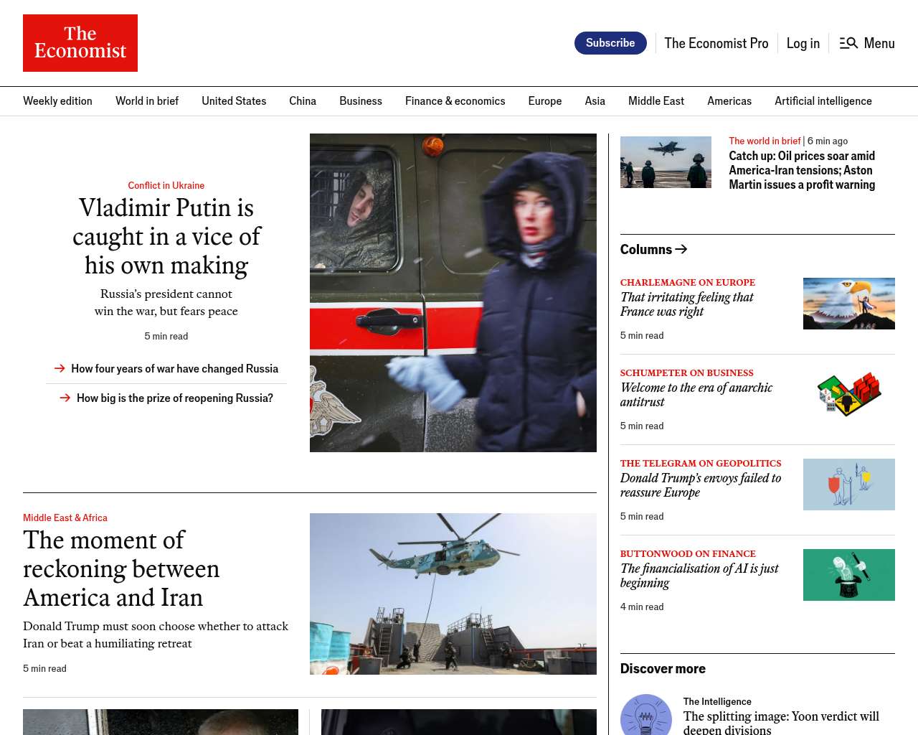This screenshot has width=918, height=735.
Task: Click 'Donald Trump must soon choose' subheading
Action: pyautogui.click(x=156, y=635)
